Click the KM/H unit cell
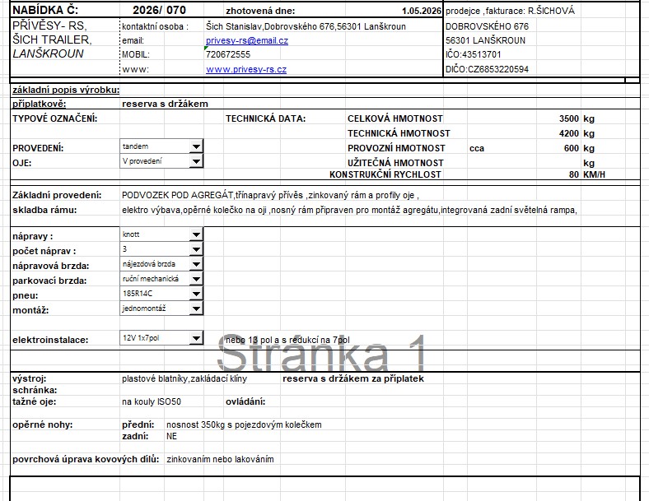Screen dimensions: 649x501 (x=594, y=174)
